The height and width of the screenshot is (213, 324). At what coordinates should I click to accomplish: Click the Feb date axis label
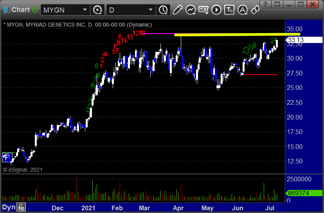[117, 208]
